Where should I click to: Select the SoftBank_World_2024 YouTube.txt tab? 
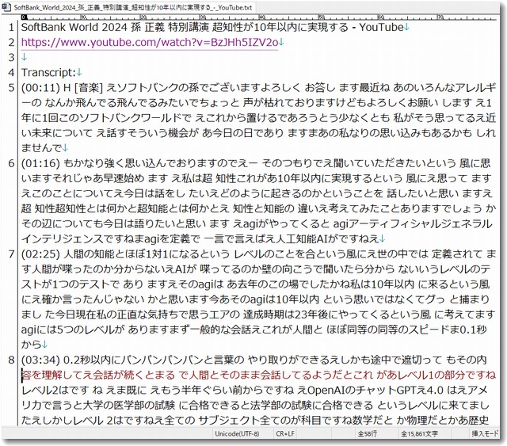click(x=128, y=7)
